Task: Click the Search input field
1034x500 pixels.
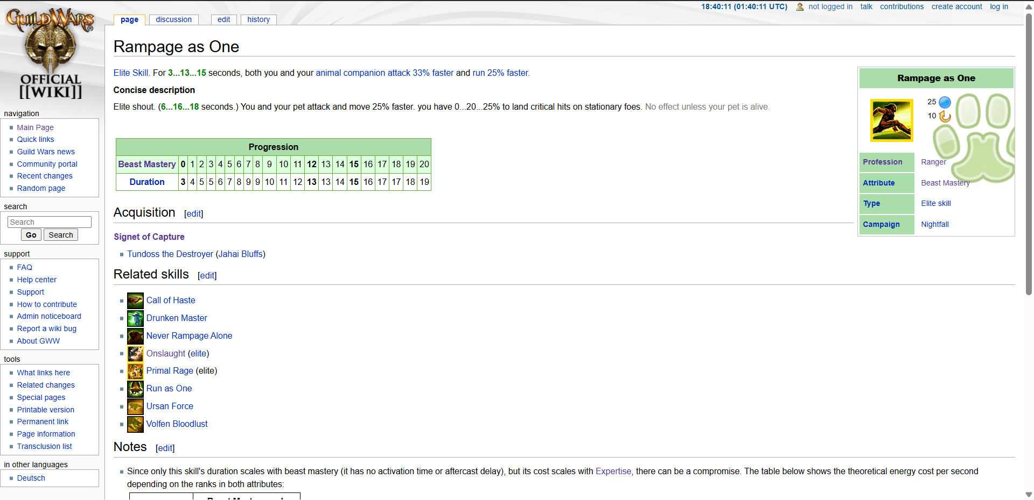Action: point(50,222)
